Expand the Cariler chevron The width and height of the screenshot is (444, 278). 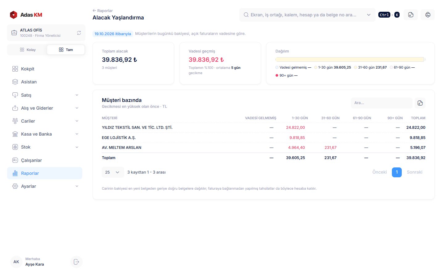77,121
